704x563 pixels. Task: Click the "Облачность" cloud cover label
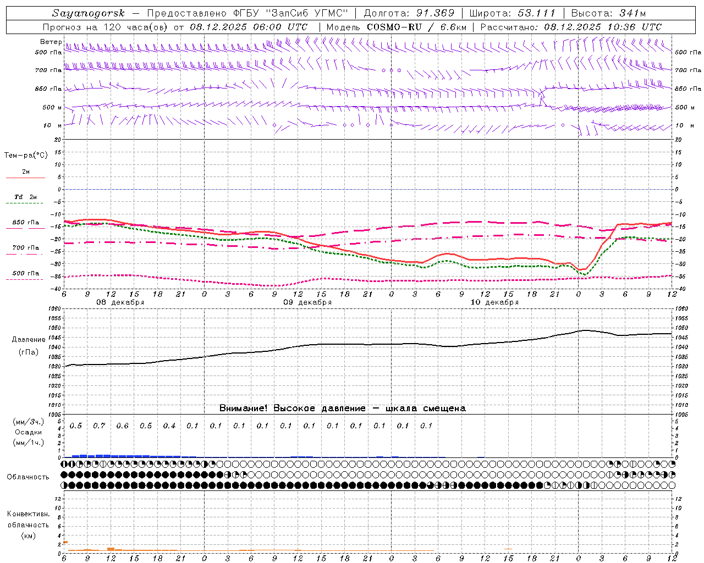(x=28, y=477)
